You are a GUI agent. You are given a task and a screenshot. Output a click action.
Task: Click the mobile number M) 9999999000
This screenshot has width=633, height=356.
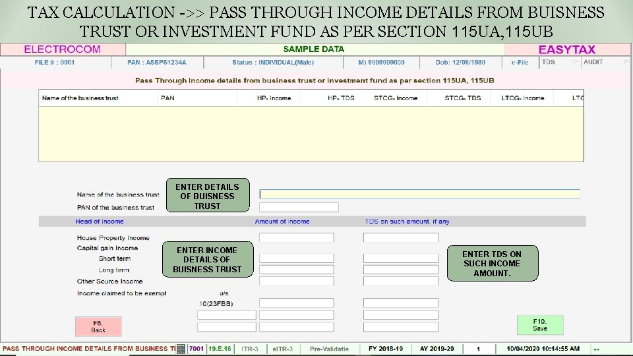pos(381,62)
